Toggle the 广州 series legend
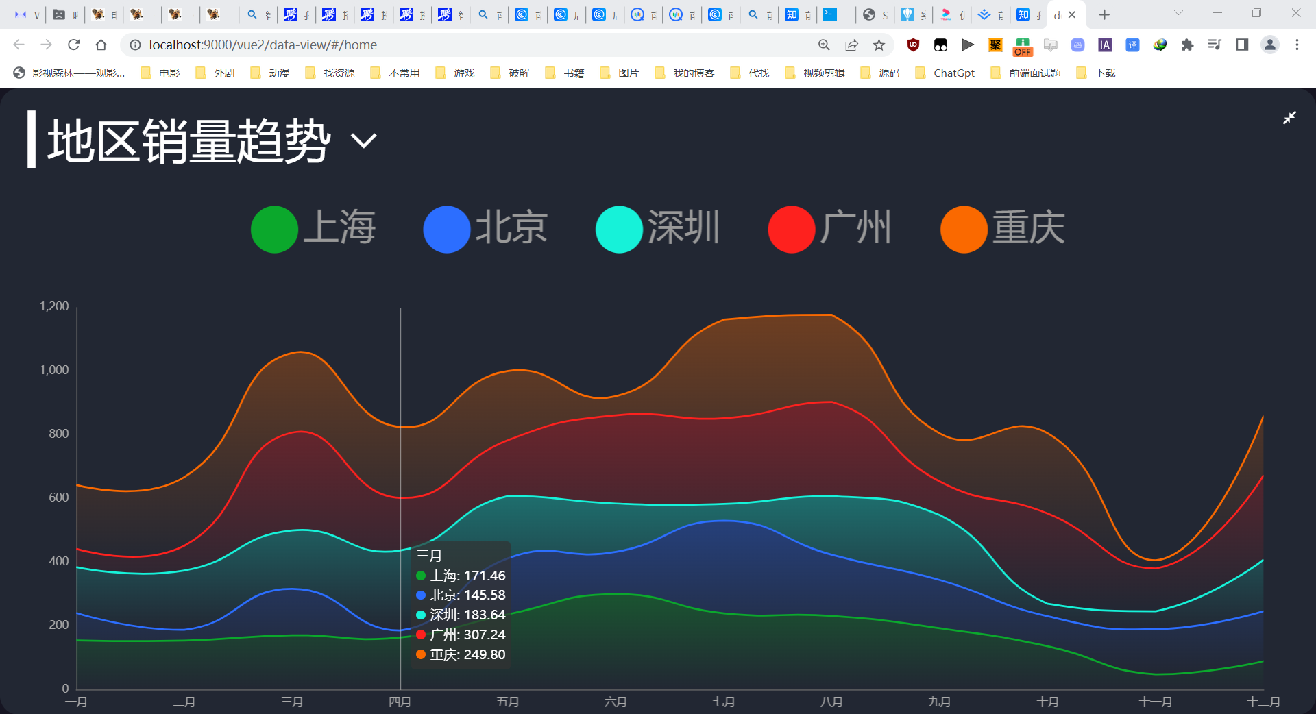The width and height of the screenshot is (1316, 714). pos(830,229)
